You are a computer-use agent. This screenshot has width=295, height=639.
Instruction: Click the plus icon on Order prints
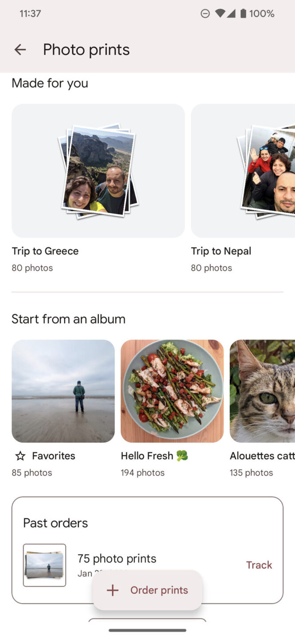[112, 590]
